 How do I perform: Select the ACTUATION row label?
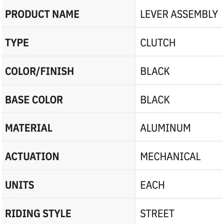(32, 157)
